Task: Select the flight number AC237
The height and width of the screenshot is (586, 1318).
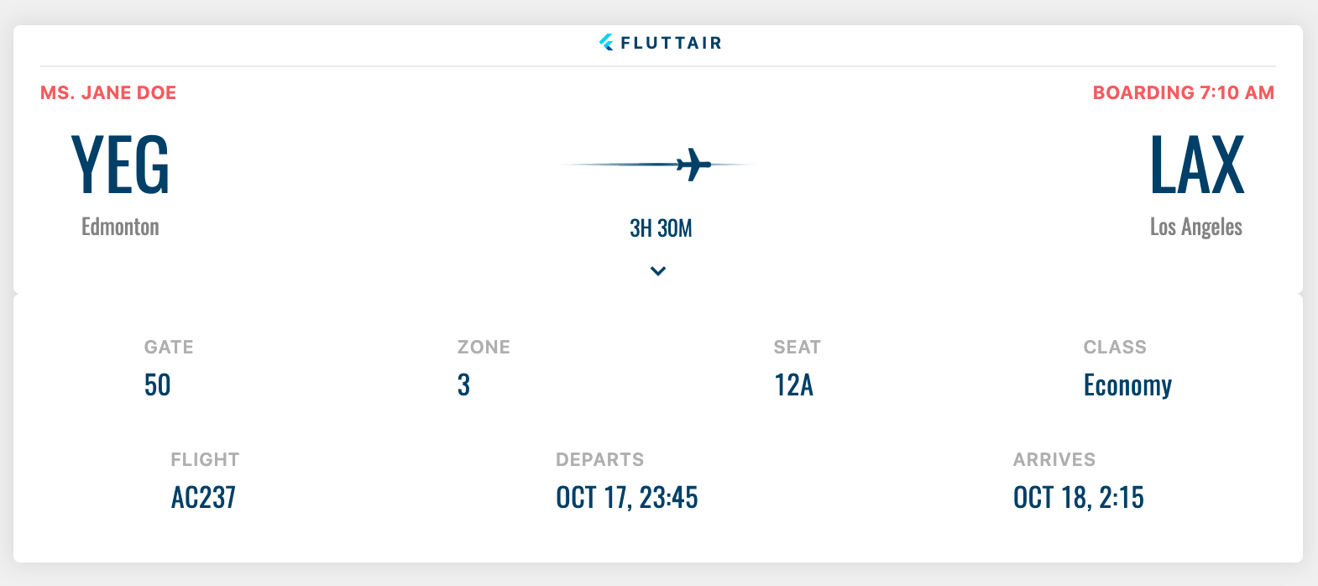Action: point(203,497)
